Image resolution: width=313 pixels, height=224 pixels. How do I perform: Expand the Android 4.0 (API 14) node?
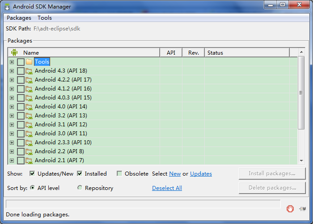click(12, 107)
